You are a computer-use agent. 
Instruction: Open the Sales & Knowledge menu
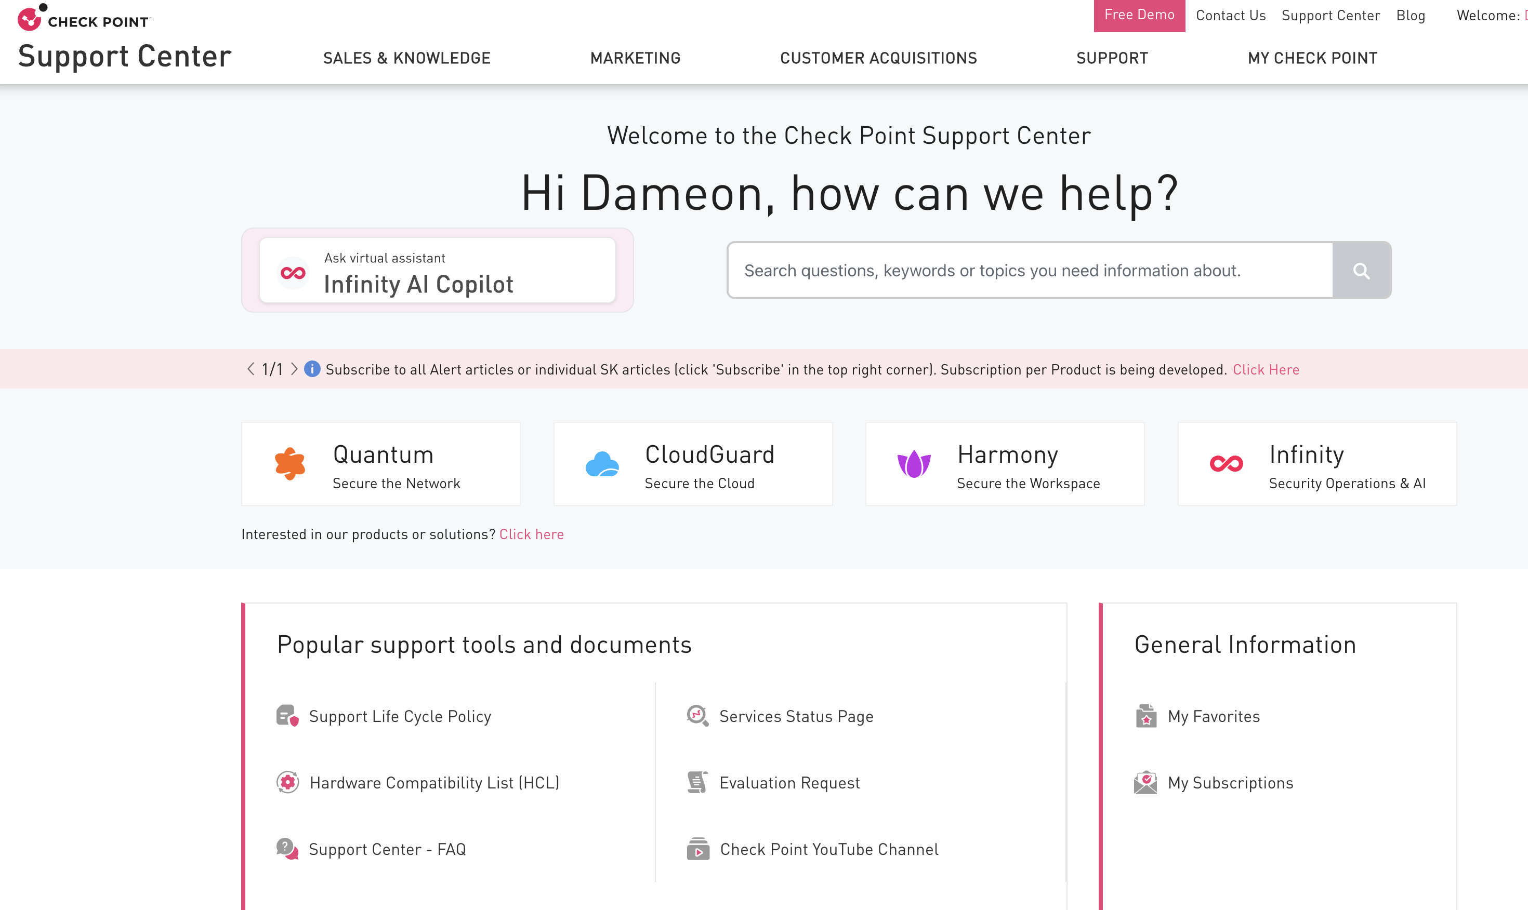(x=407, y=58)
